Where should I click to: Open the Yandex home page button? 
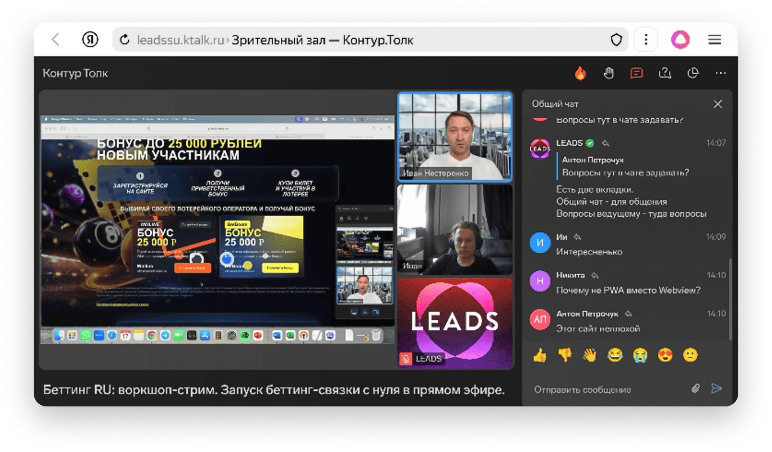coord(90,40)
